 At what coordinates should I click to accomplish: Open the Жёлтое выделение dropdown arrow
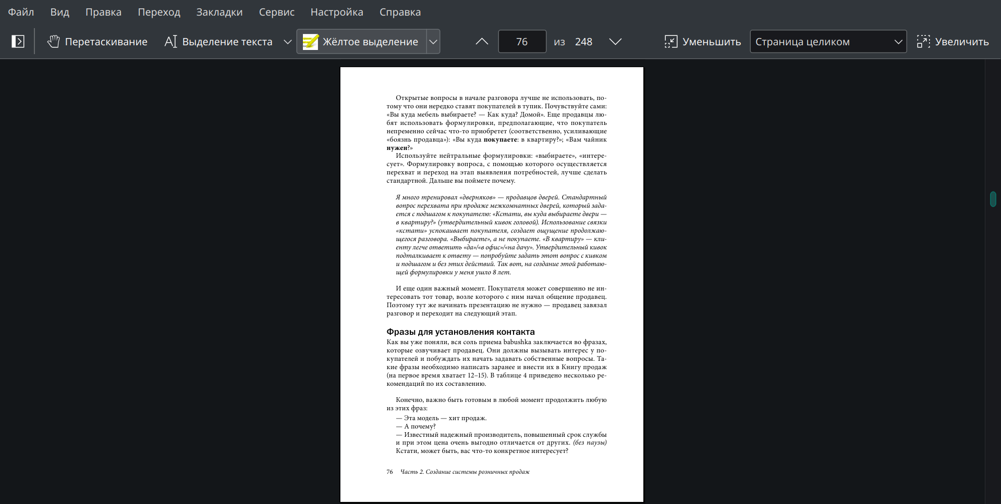click(x=433, y=42)
